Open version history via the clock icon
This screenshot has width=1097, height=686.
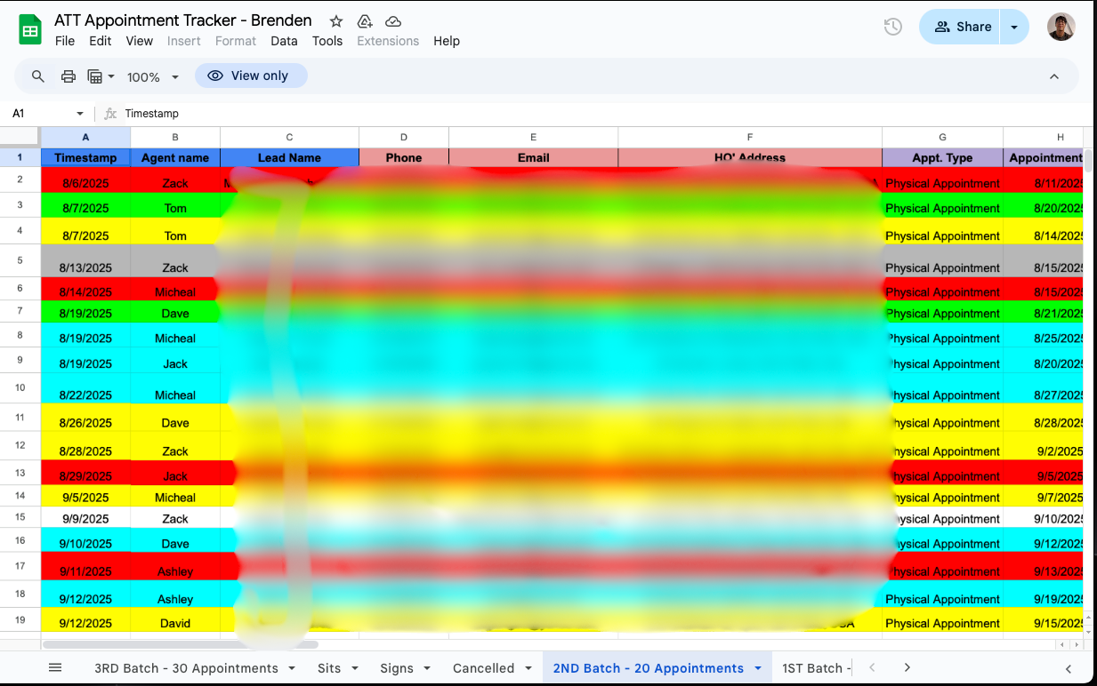892,28
